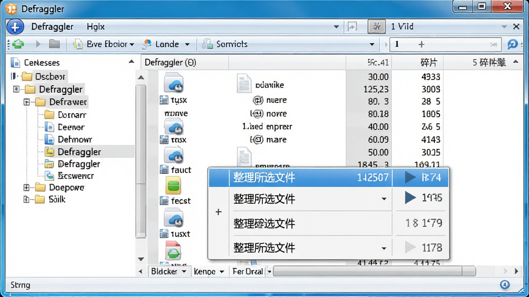Image resolution: width=529 pixels, height=297 pixels.
Task: Click the round icon beside norre
Action: [257, 113]
